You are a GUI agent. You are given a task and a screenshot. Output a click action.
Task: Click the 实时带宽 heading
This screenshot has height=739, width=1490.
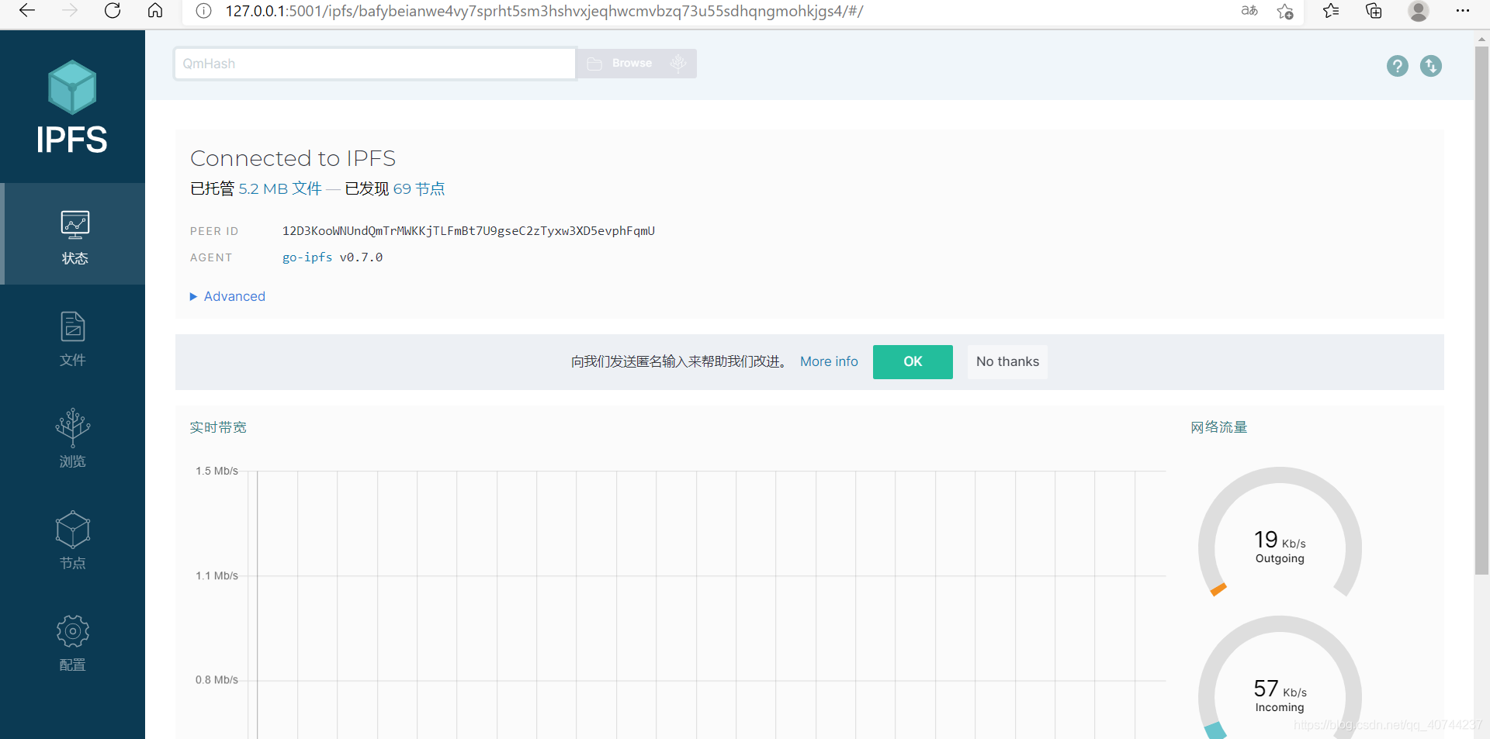(218, 427)
